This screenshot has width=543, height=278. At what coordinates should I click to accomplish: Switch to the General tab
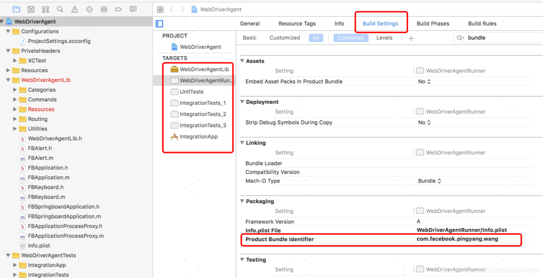click(250, 24)
